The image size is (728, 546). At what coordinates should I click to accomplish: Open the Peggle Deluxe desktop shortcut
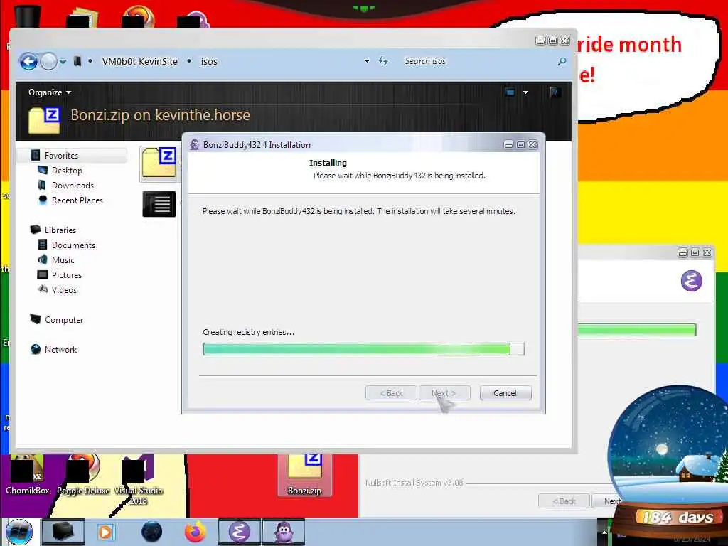[x=83, y=476]
